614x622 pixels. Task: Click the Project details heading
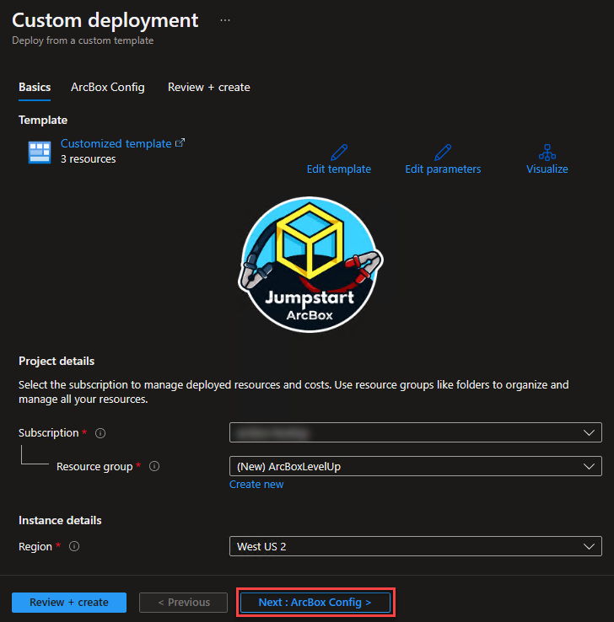click(57, 361)
